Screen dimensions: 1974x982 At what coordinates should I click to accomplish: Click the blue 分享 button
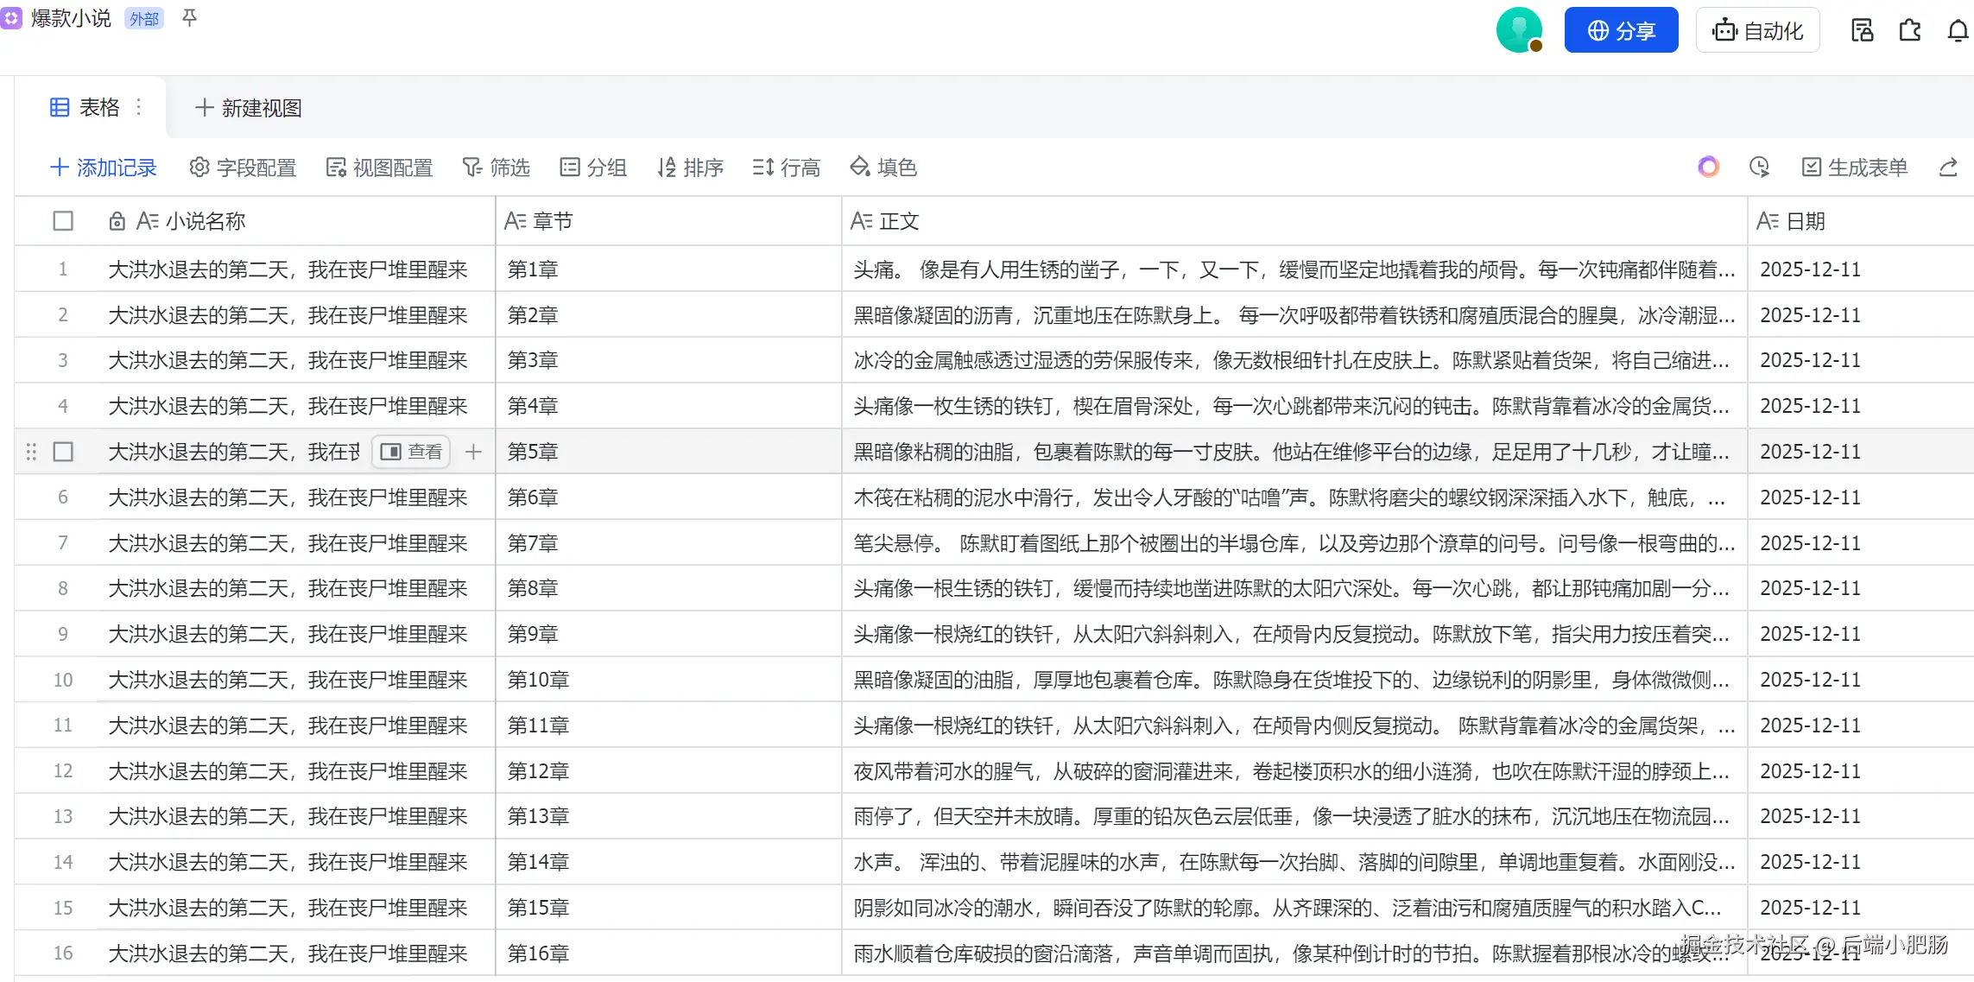1621,30
